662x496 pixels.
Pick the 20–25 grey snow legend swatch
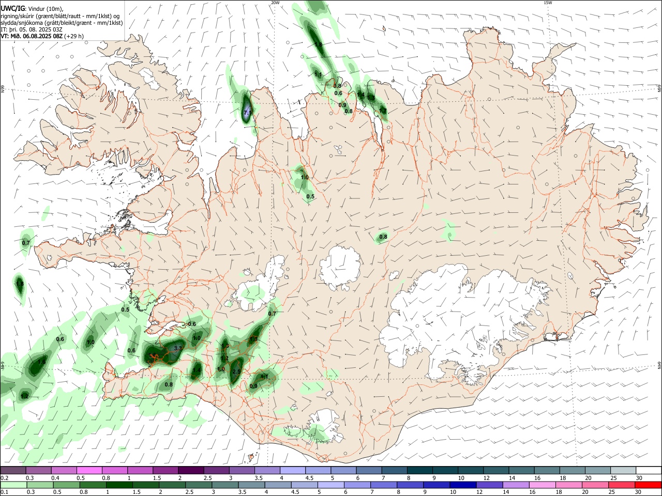(x=598, y=471)
